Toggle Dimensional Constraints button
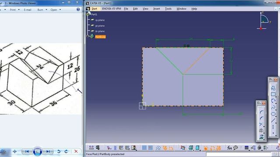280x157 pixels. click(x=171, y=148)
